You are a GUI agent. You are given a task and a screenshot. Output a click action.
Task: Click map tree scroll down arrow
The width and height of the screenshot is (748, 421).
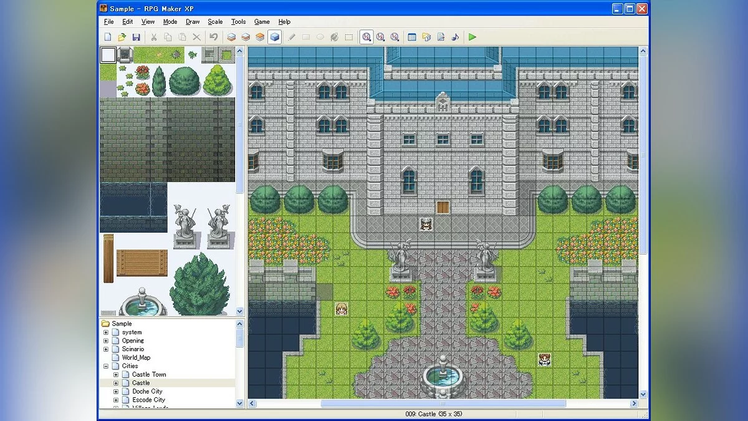(239, 403)
